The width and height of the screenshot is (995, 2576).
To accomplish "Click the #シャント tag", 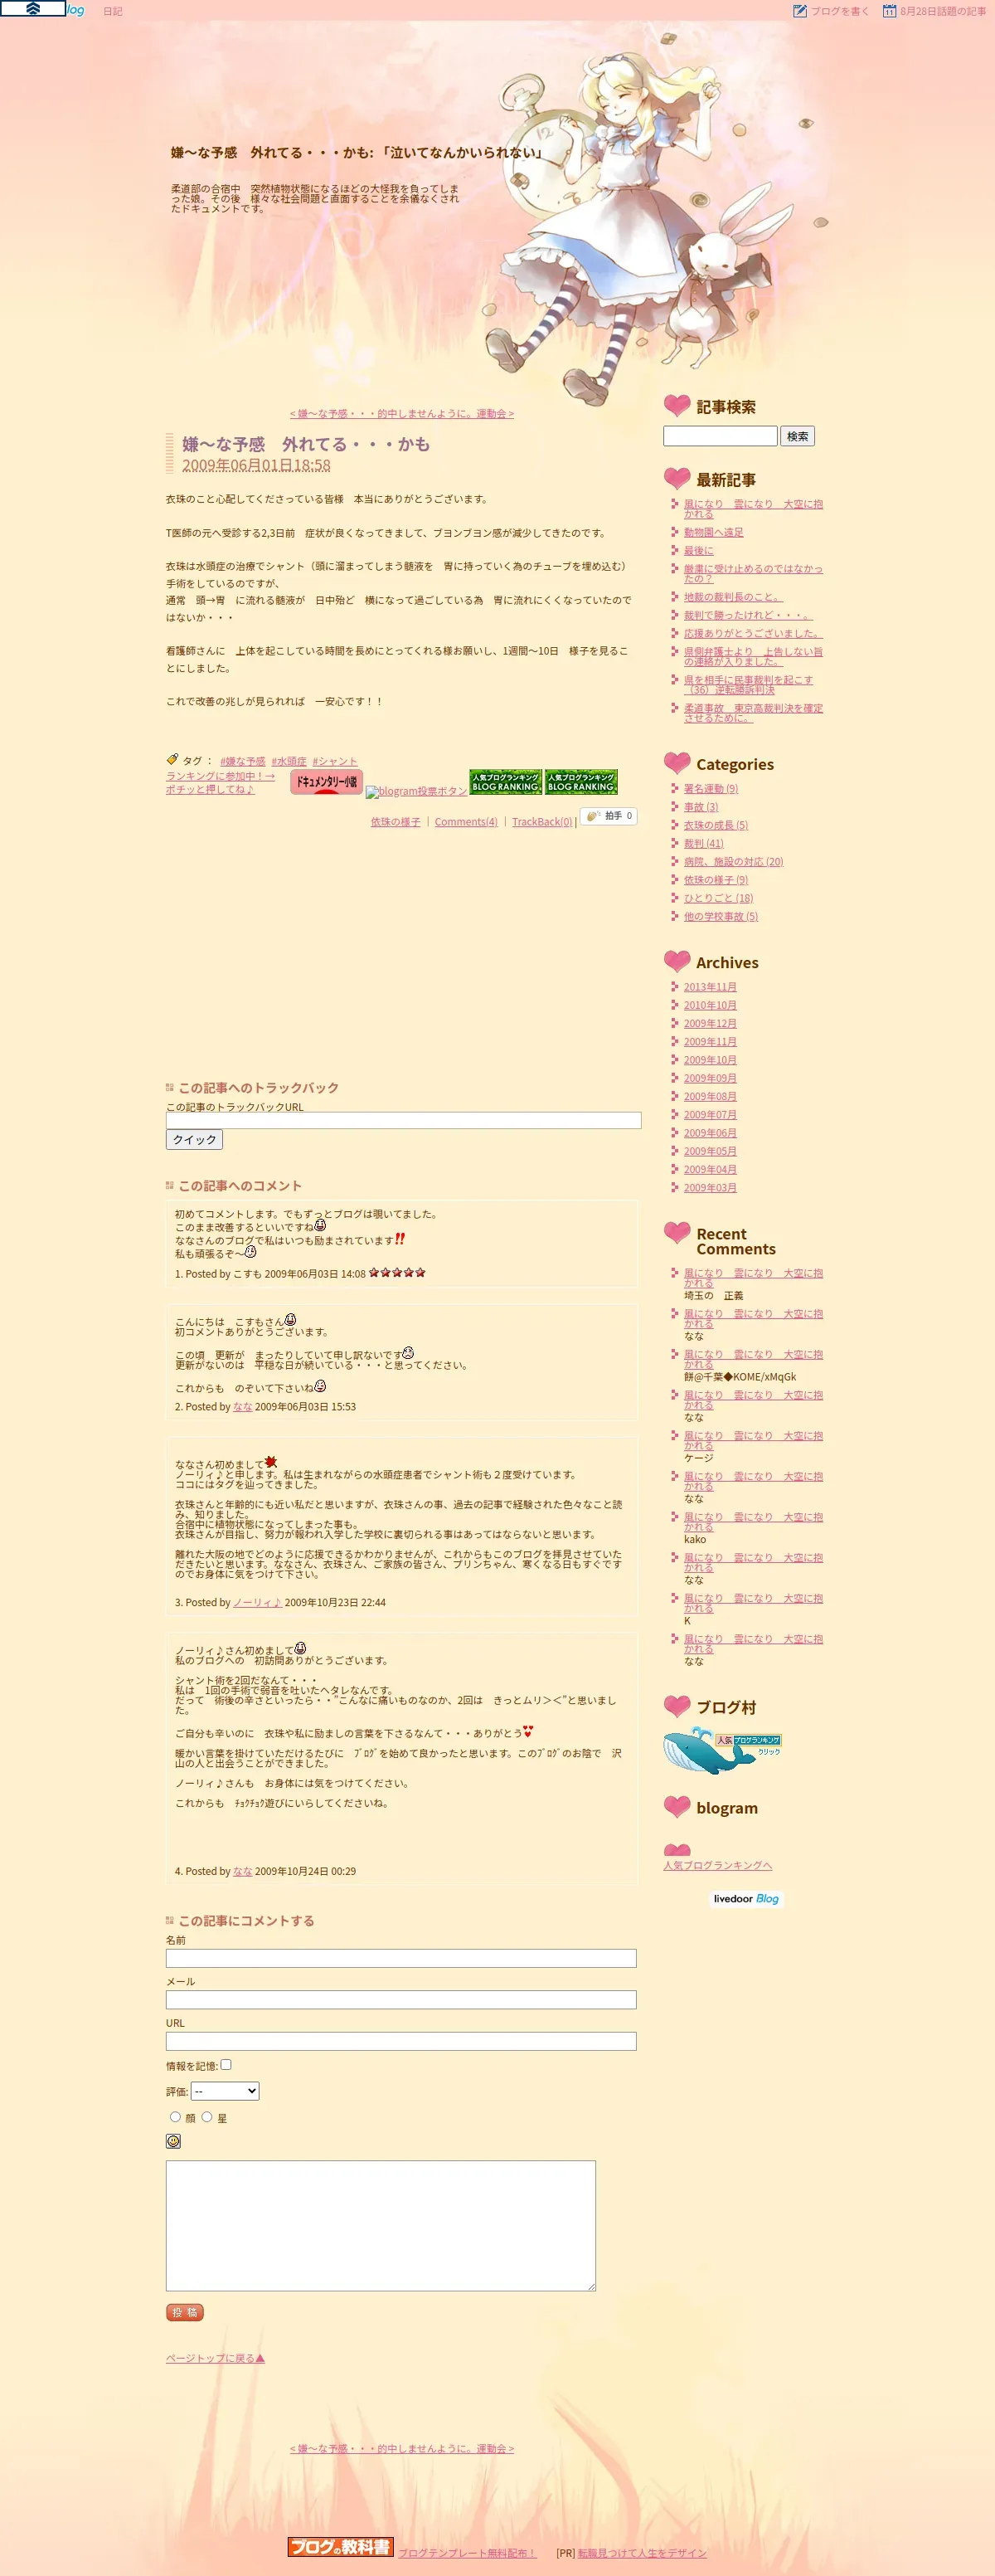I will [x=335, y=761].
